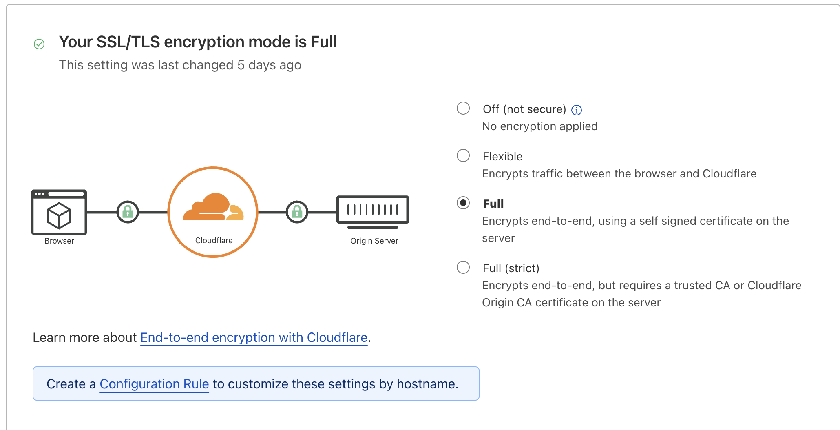Click the Full (strict) option label

click(511, 268)
